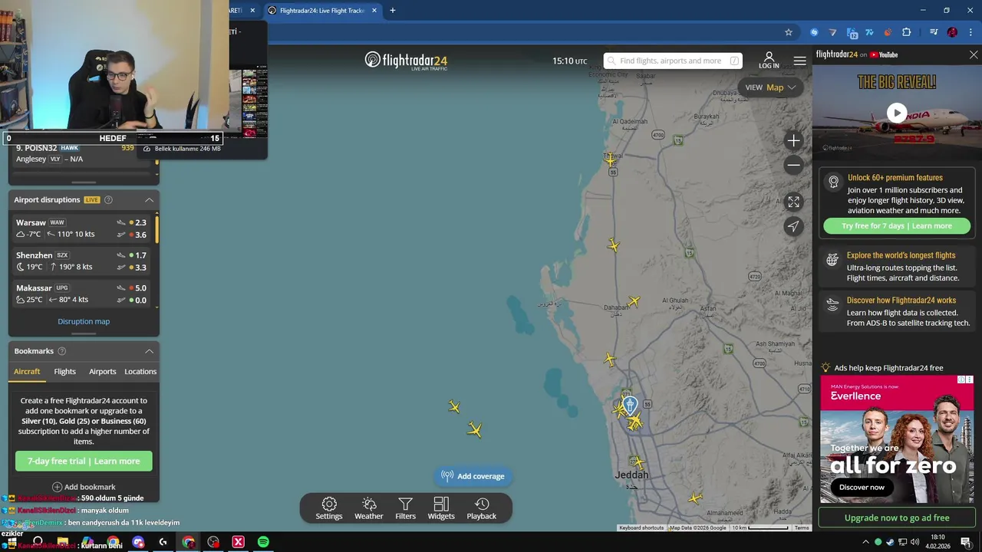Open Logitech G Hub in taskbar
Screen dimensions: 982x552
163,542
